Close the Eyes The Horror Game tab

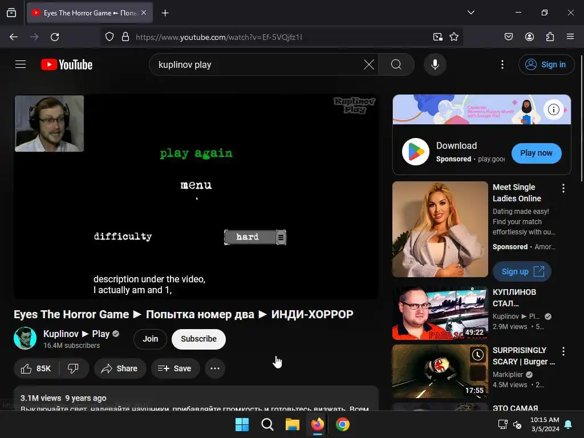(x=144, y=13)
